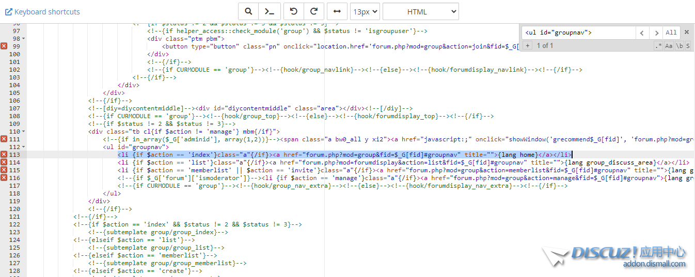The height and width of the screenshot is (277, 695).
Task: Open the Keyboard shortcuts link
Action: click(x=42, y=11)
